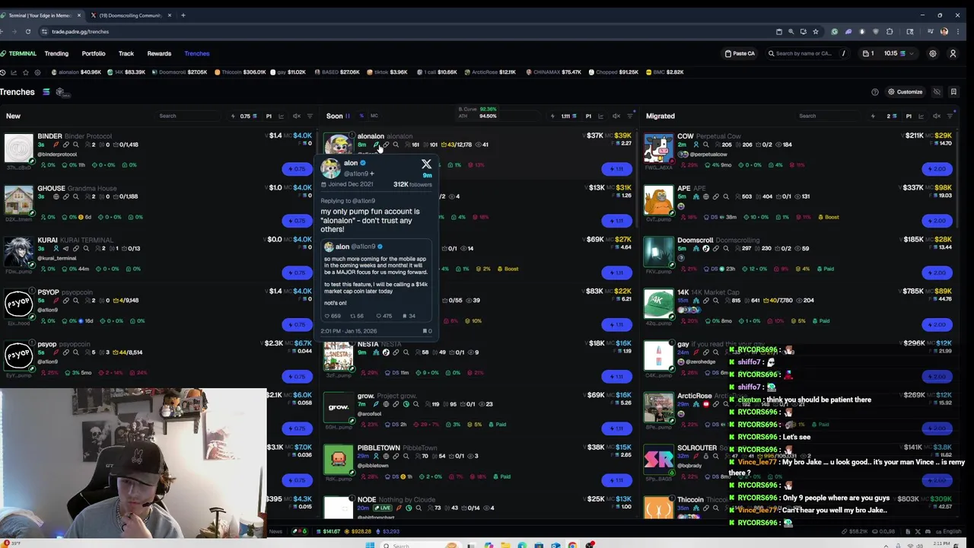974x548 pixels.
Task: Open the @kurai_terminal handle link
Action: point(56,258)
